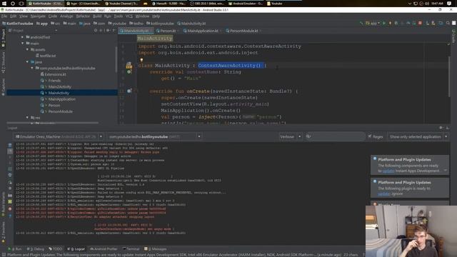Collapse the com.youtube.tedho.kotlinyoutube package

point(31,69)
